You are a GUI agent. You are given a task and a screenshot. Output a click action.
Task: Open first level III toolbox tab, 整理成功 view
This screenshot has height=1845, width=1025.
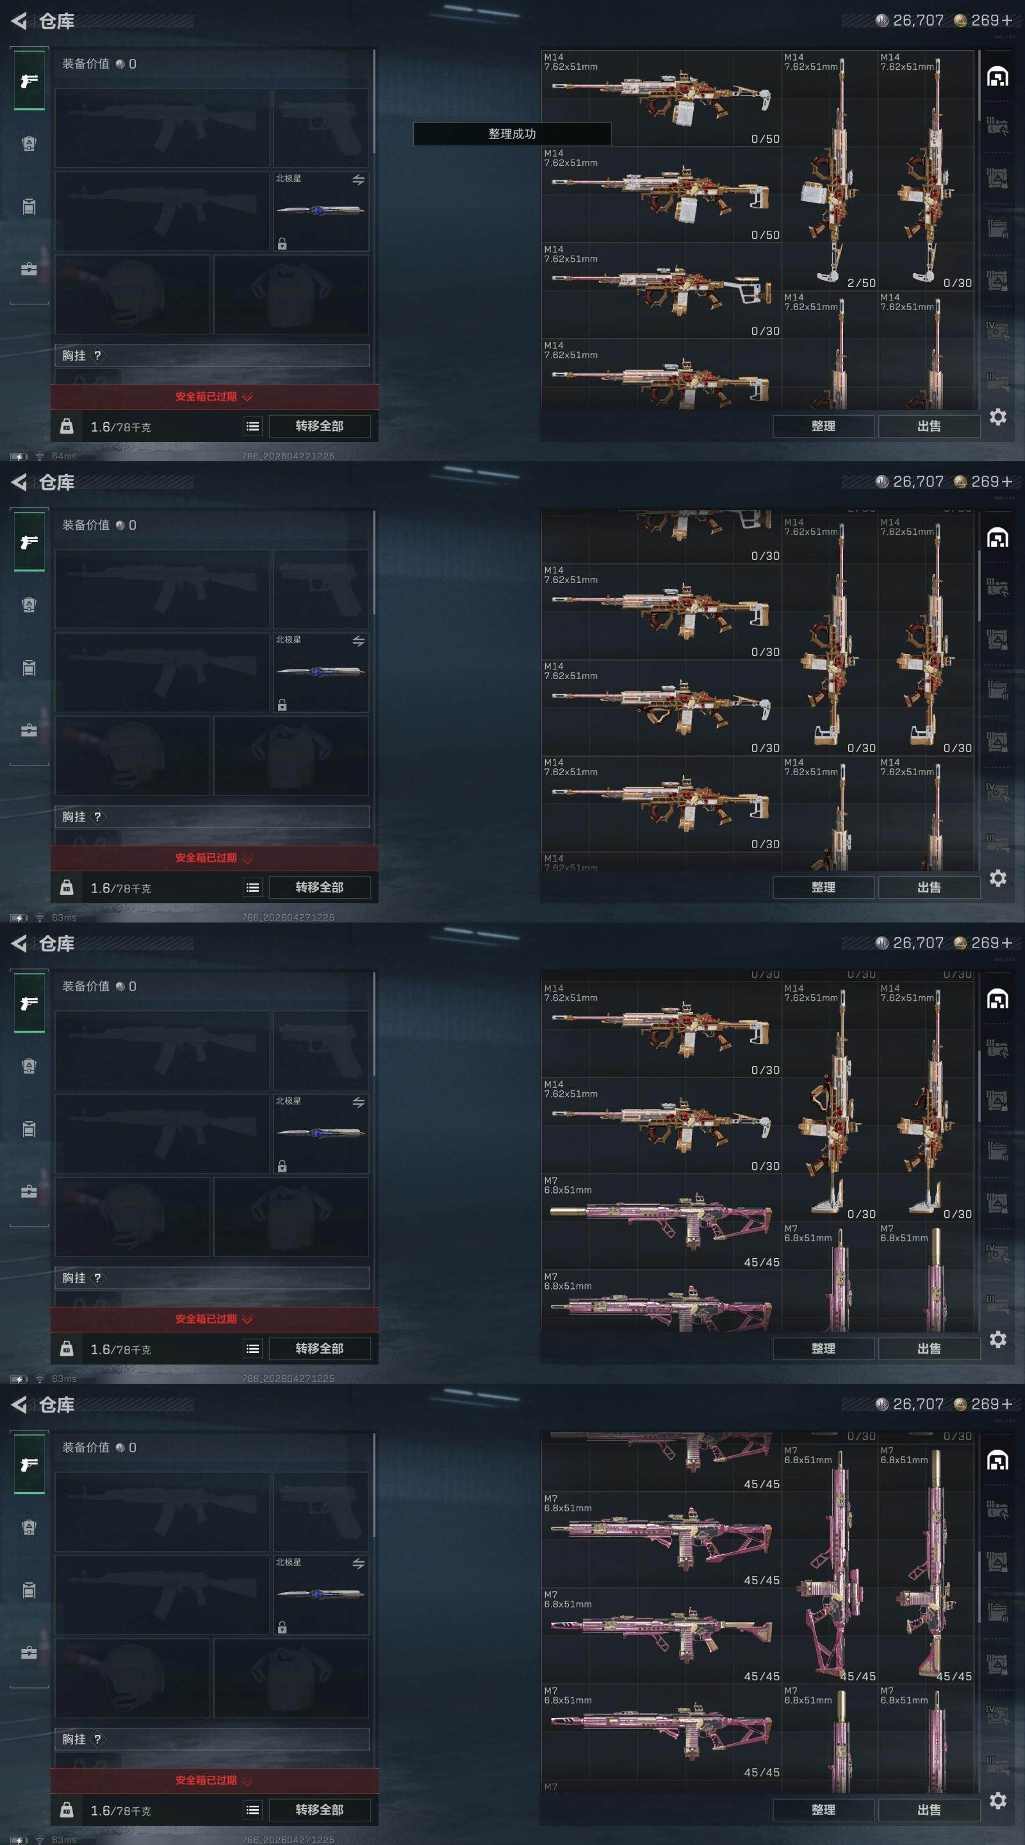click(998, 127)
